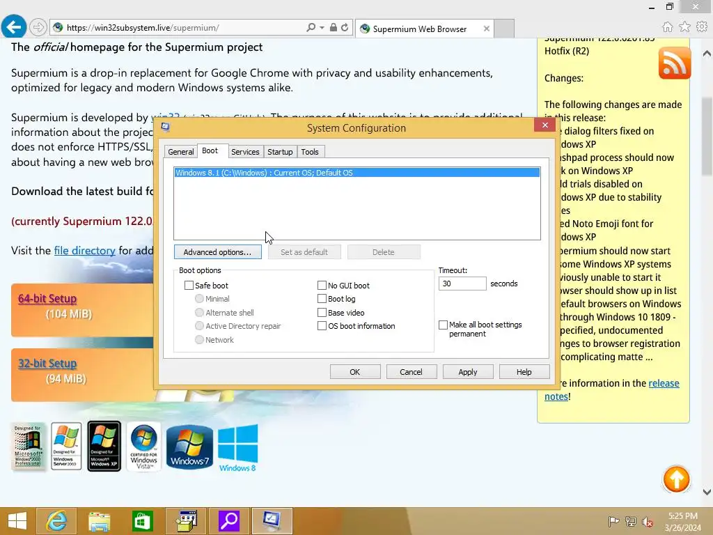View the security lock icon in the address bar
713x535 pixels.
point(334,27)
